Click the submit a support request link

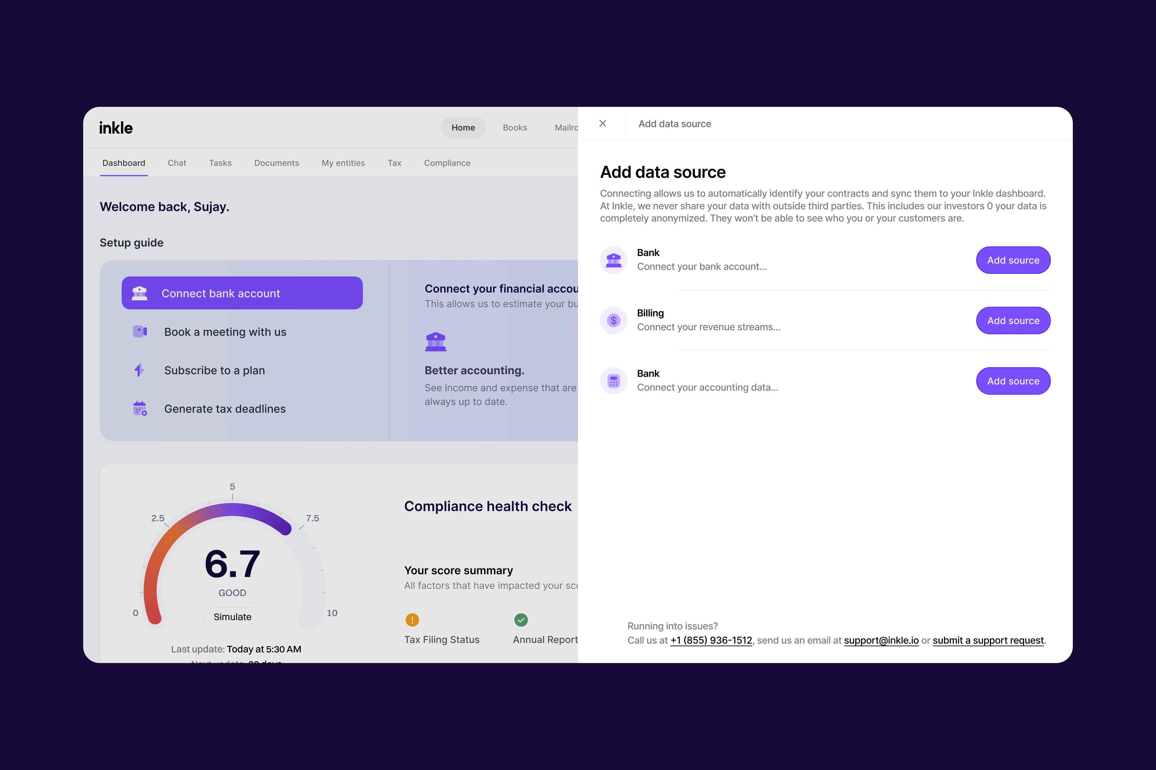click(988, 640)
